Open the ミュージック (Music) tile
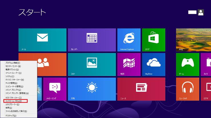 187,89
